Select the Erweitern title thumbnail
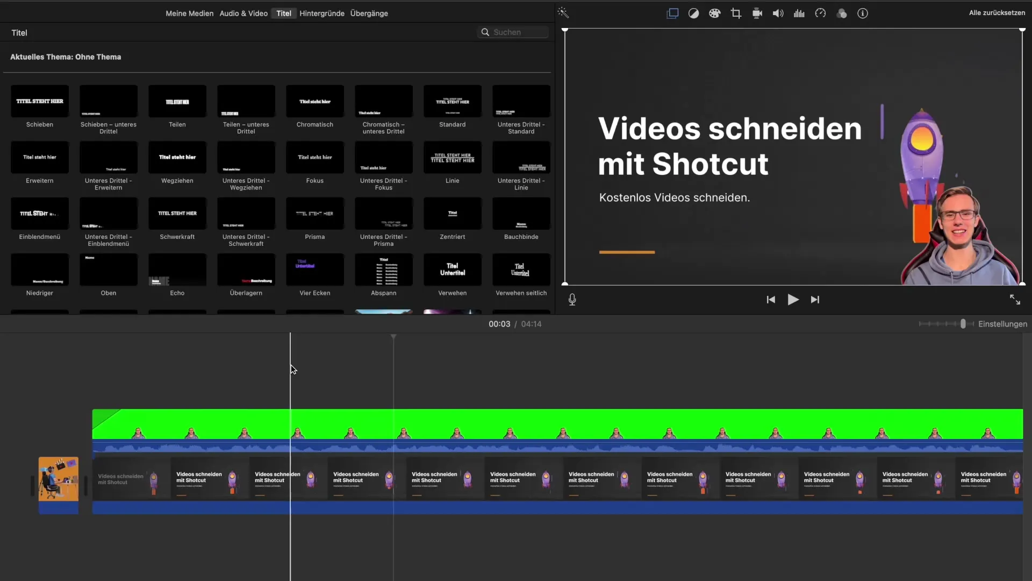Viewport: 1032px width, 581px height. tap(40, 157)
